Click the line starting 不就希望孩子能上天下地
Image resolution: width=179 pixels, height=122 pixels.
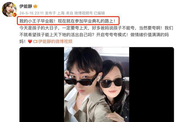(94, 35)
